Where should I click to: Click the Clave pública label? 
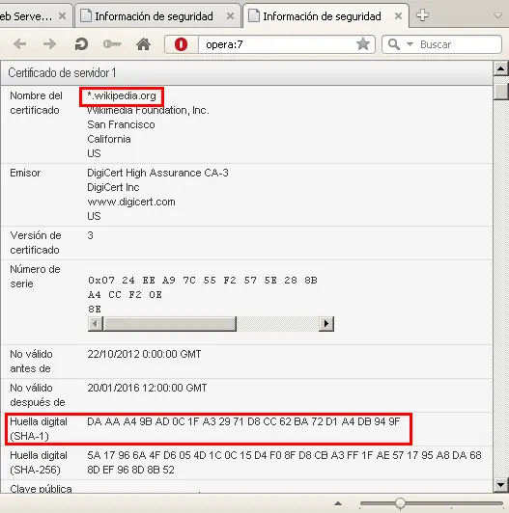pyautogui.click(x=41, y=489)
